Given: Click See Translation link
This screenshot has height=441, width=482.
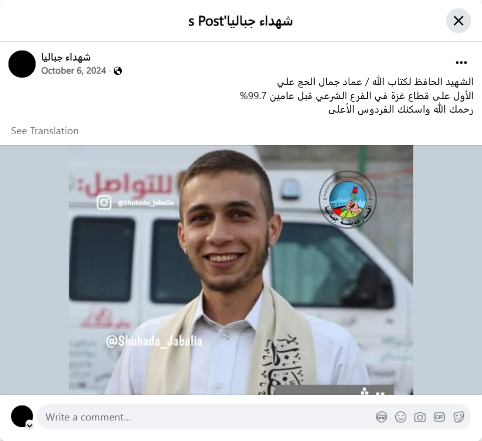Looking at the screenshot, I should (45, 131).
